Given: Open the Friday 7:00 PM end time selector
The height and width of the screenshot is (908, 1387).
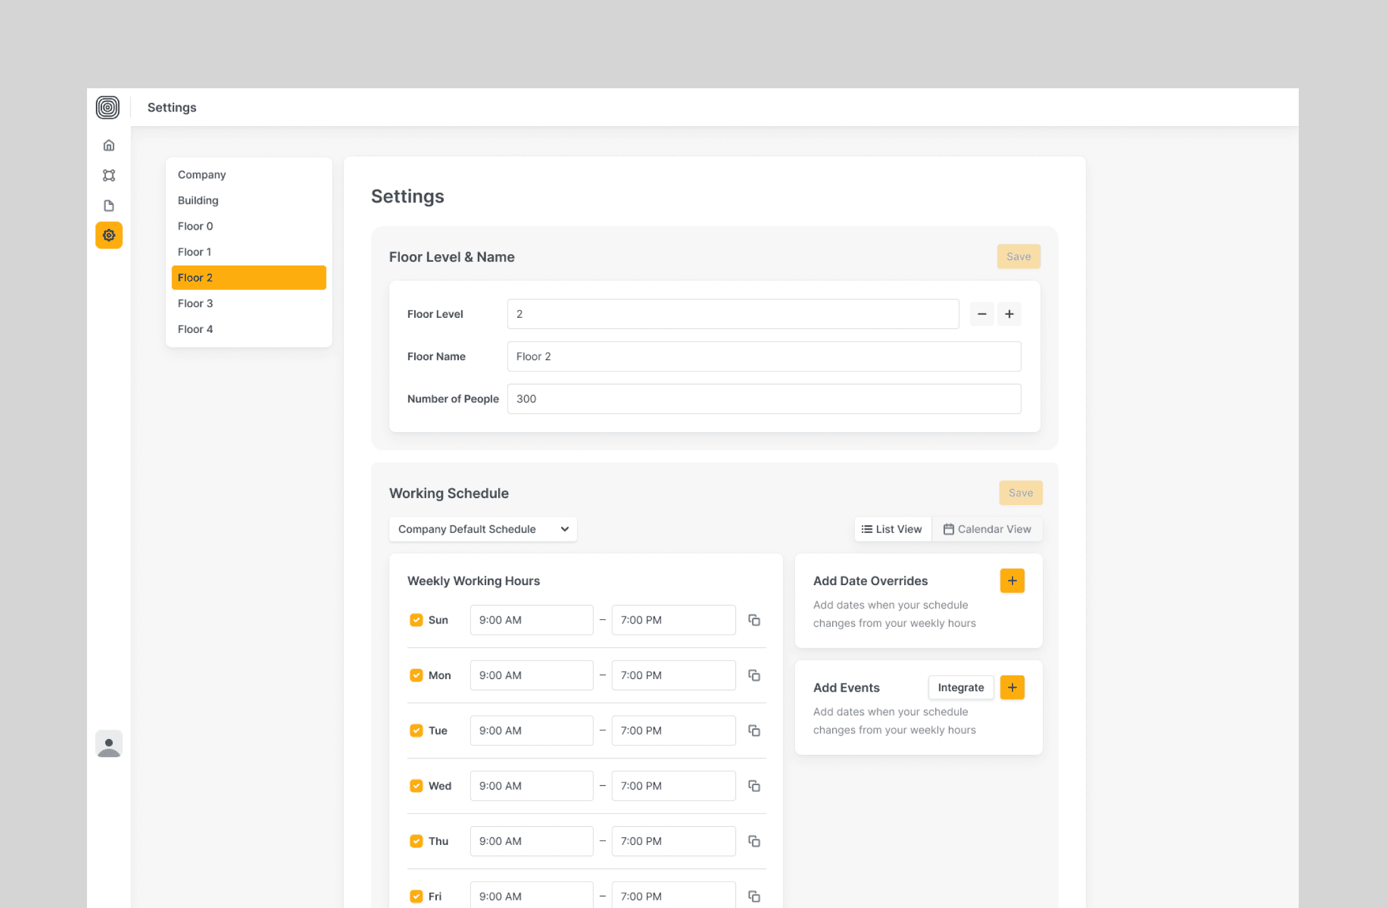Looking at the screenshot, I should (x=673, y=896).
